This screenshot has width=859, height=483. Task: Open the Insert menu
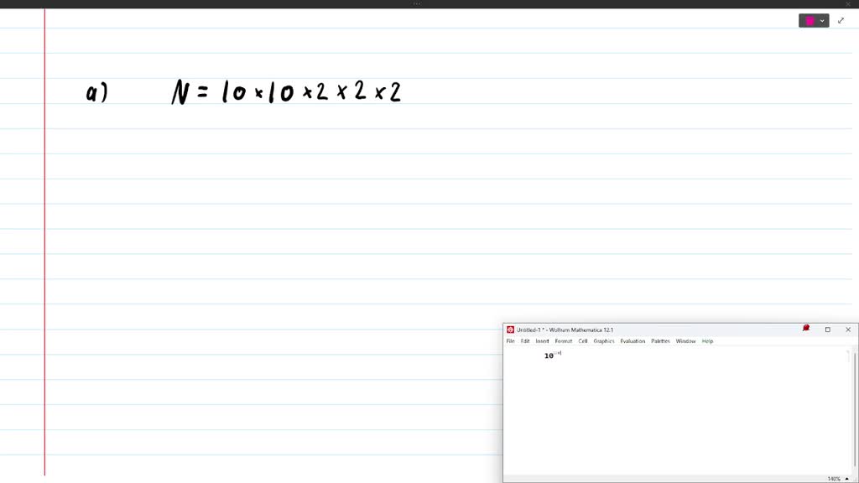pos(542,341)
